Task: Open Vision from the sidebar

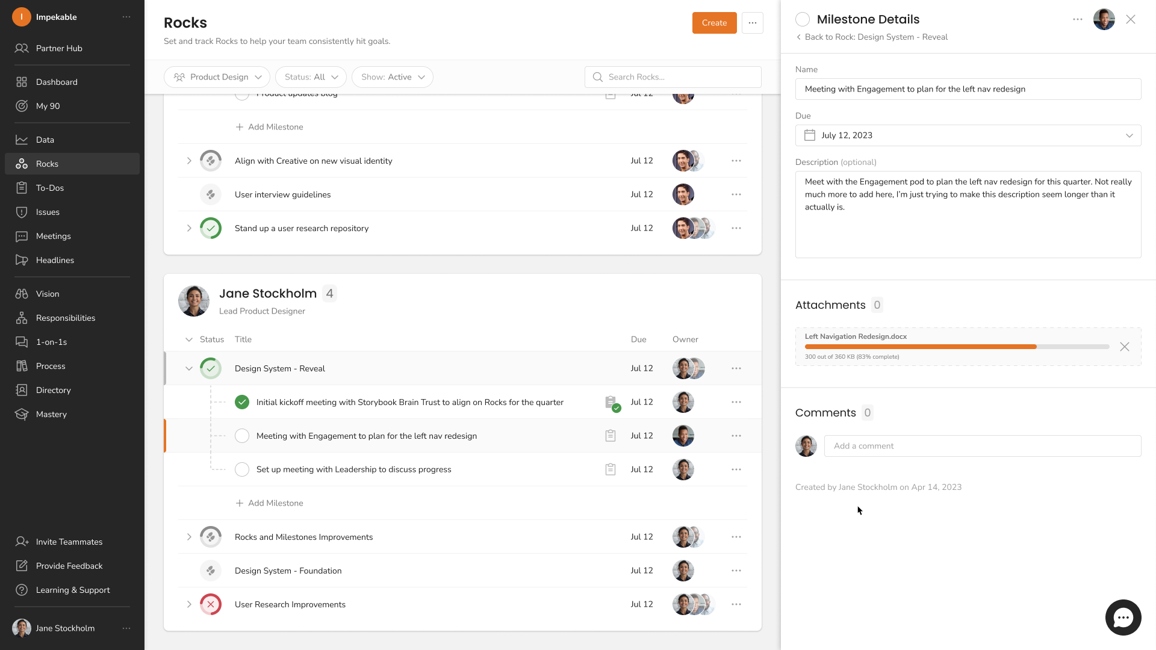Action: click(48, 294)
